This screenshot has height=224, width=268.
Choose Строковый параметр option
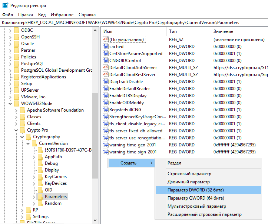(x=208, y=174)
